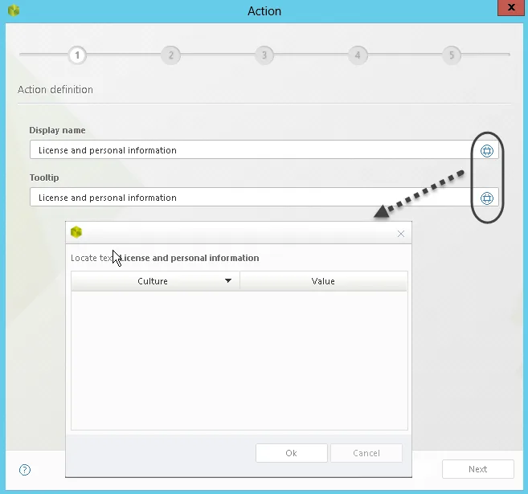Jump to wizard step 3
Viewport: 528px width, 494px height.
pos(264,55)
